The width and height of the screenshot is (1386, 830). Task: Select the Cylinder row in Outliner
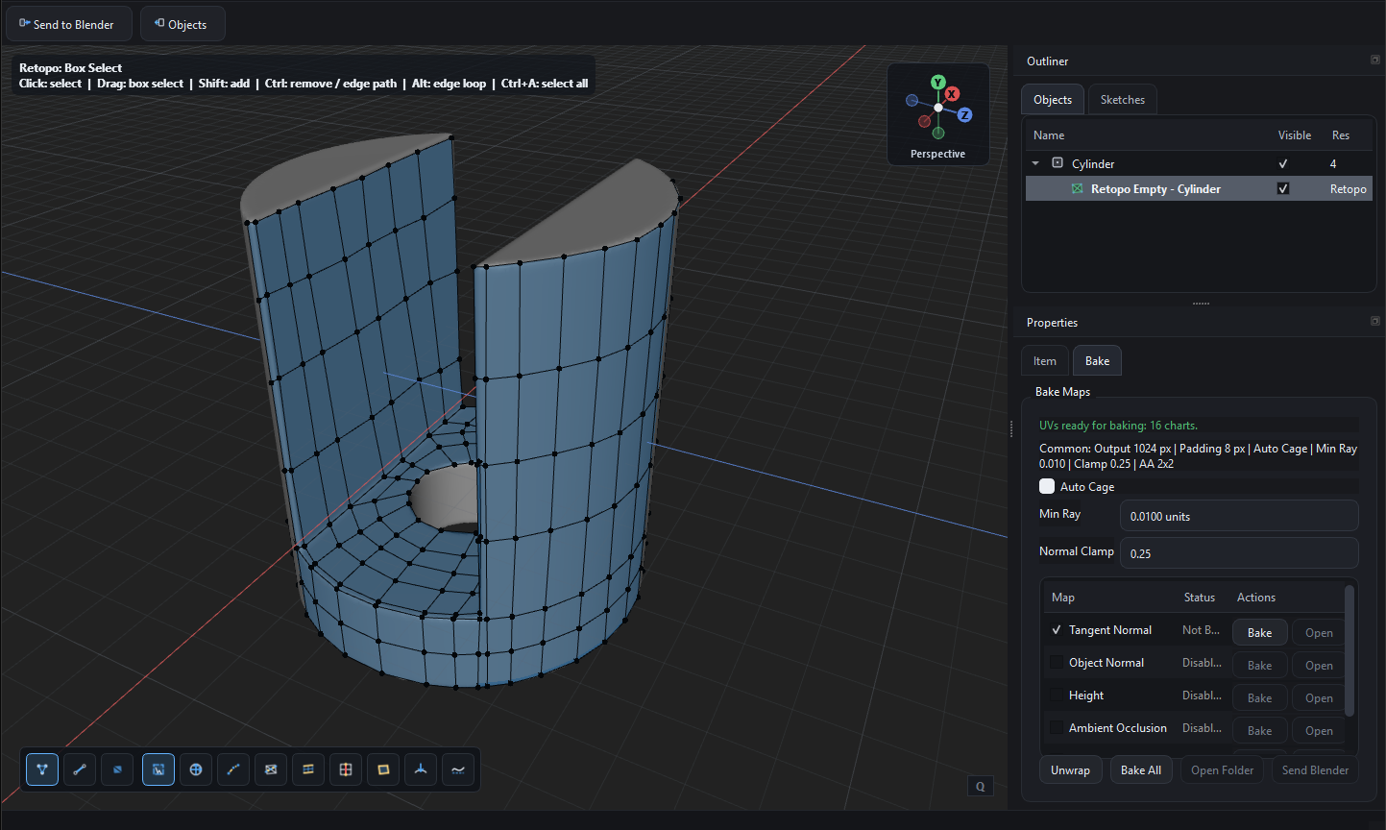pyautogui.click(x=1199, y=163)
